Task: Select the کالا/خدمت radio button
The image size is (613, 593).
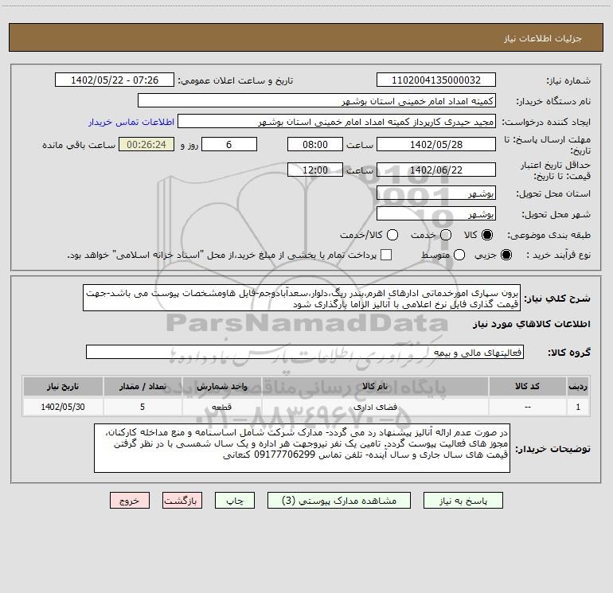Action: pyautogui.click(x=392, y=235)
